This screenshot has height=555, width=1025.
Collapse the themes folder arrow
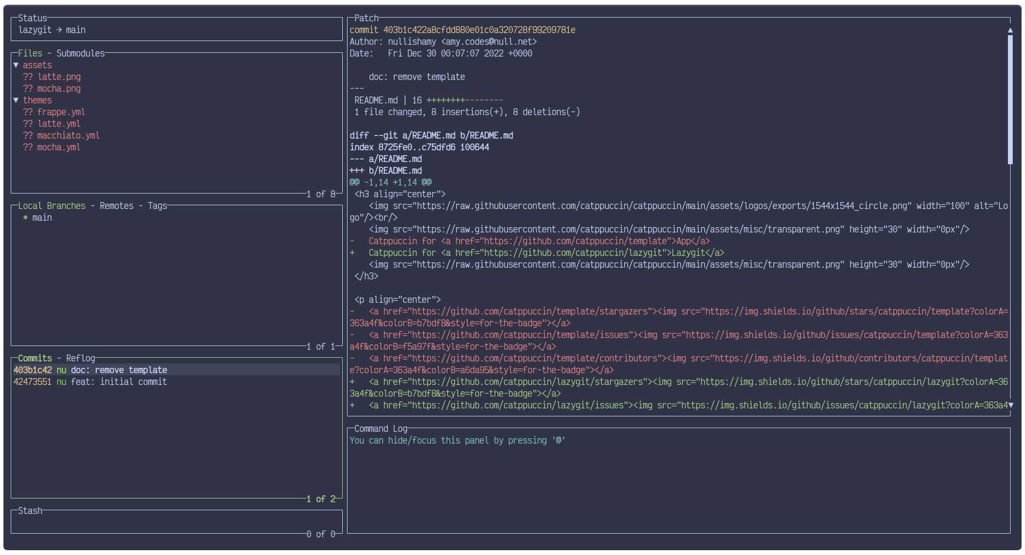16,100
